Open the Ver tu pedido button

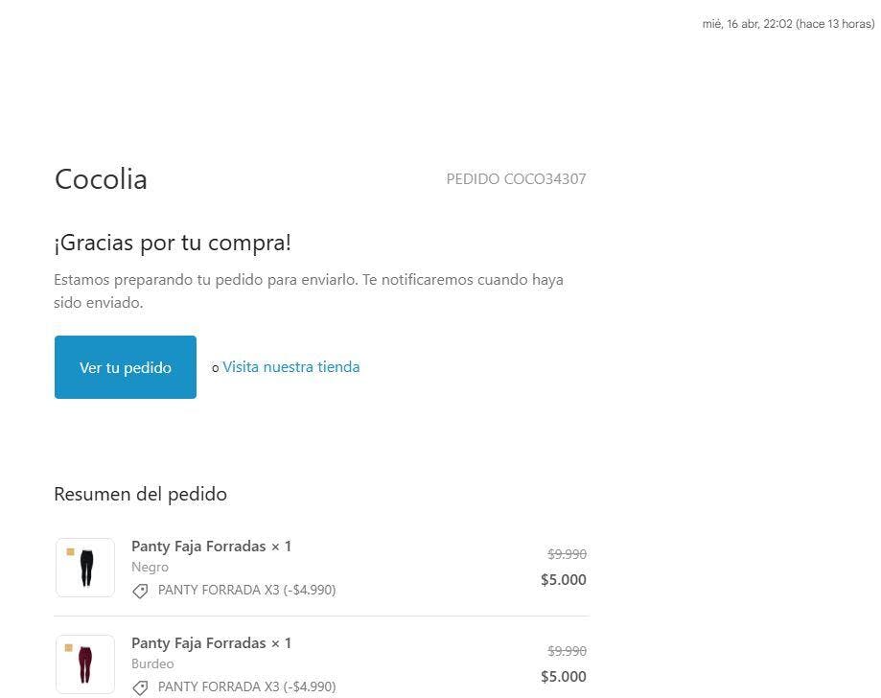point(126,367)
